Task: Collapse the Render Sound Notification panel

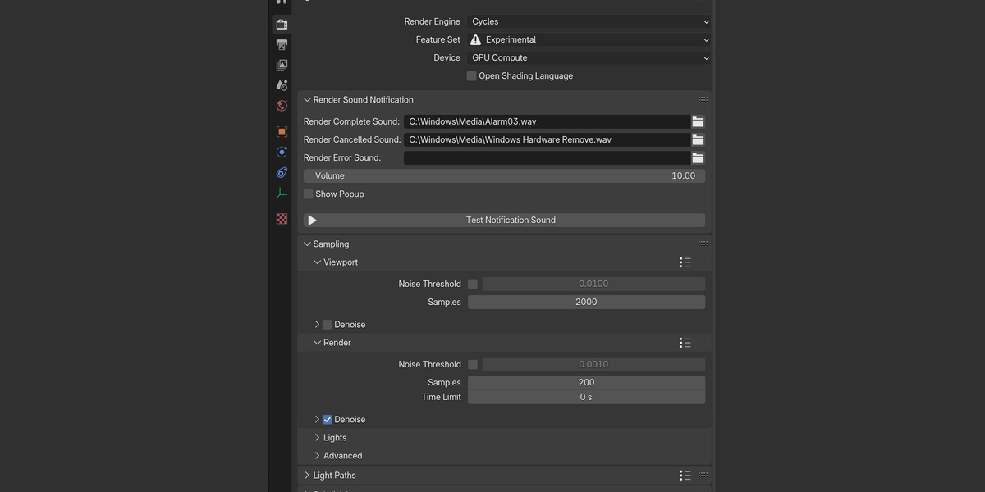Action: (307, 100)
